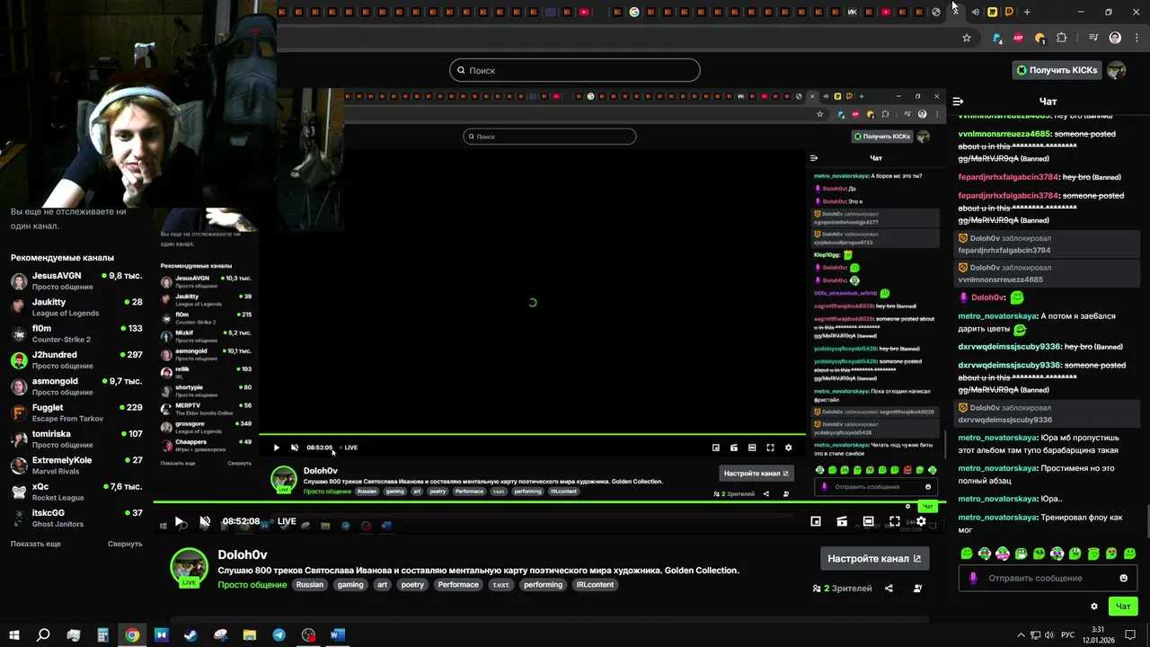
Task: Mute the tab via speaker icon
Action: pos(975,12)
